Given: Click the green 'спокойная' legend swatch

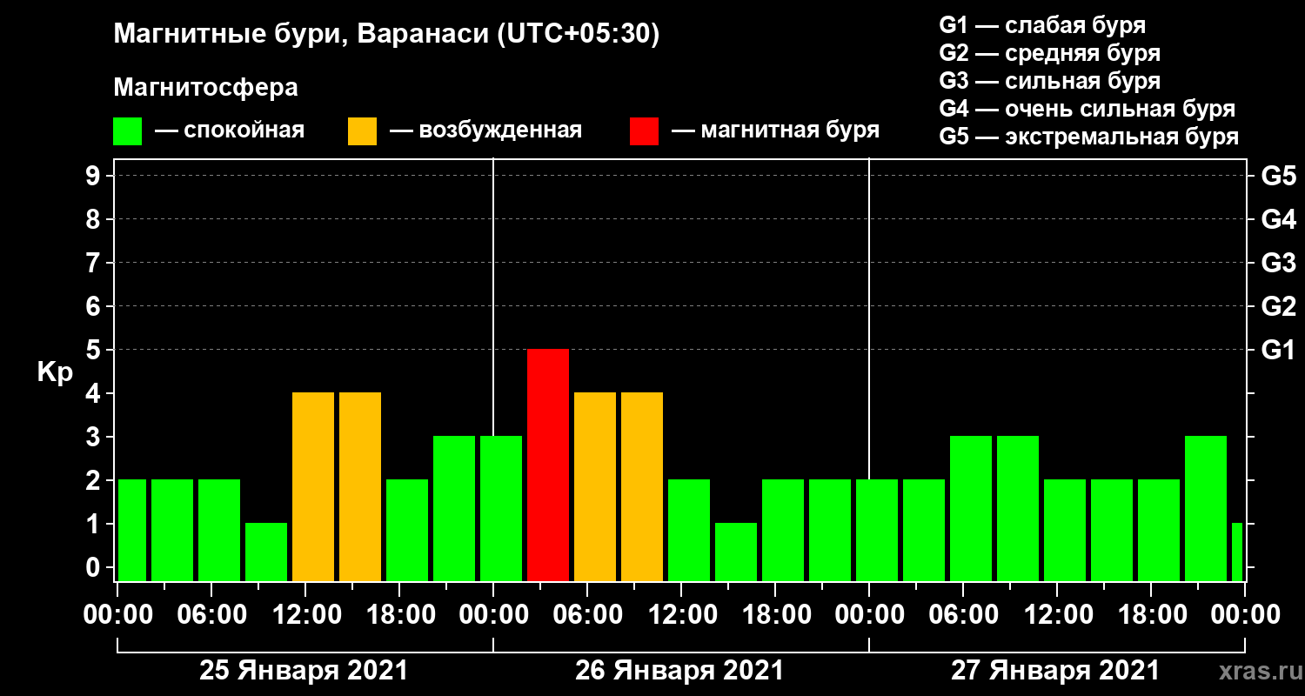Looking at the screenshot, I should (127, 131).
